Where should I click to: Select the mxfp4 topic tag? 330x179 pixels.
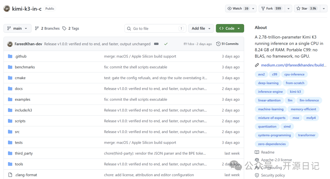tap(311, 118)
